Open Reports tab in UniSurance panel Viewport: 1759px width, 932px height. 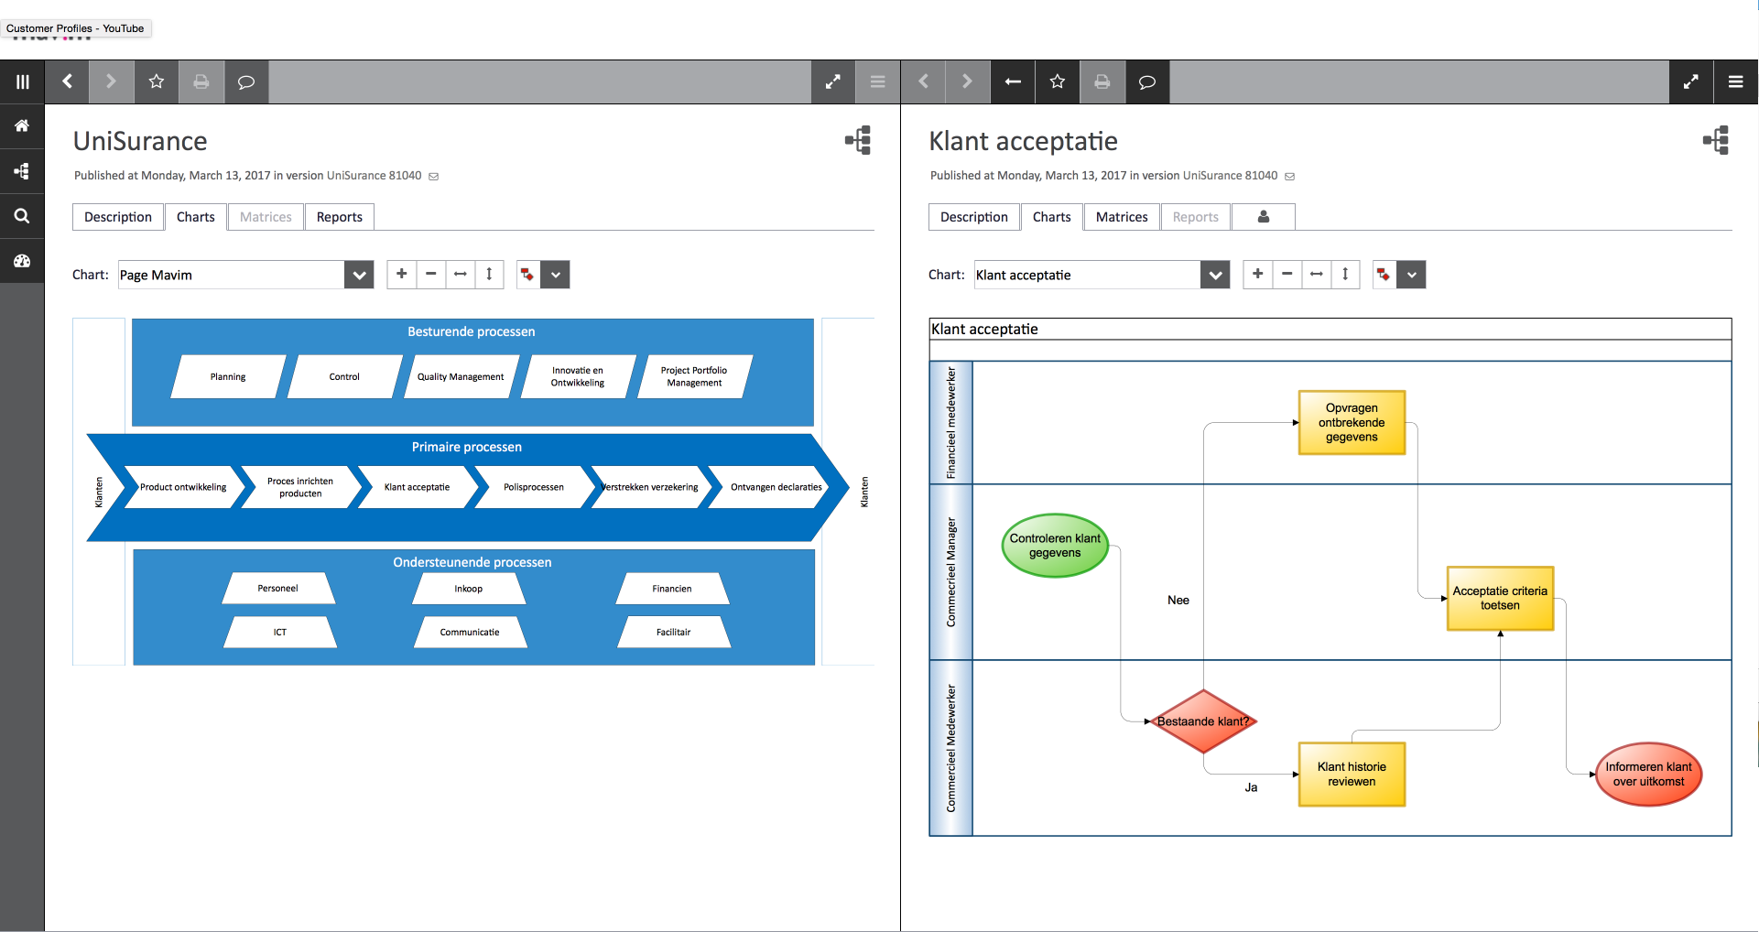(340, 217)
